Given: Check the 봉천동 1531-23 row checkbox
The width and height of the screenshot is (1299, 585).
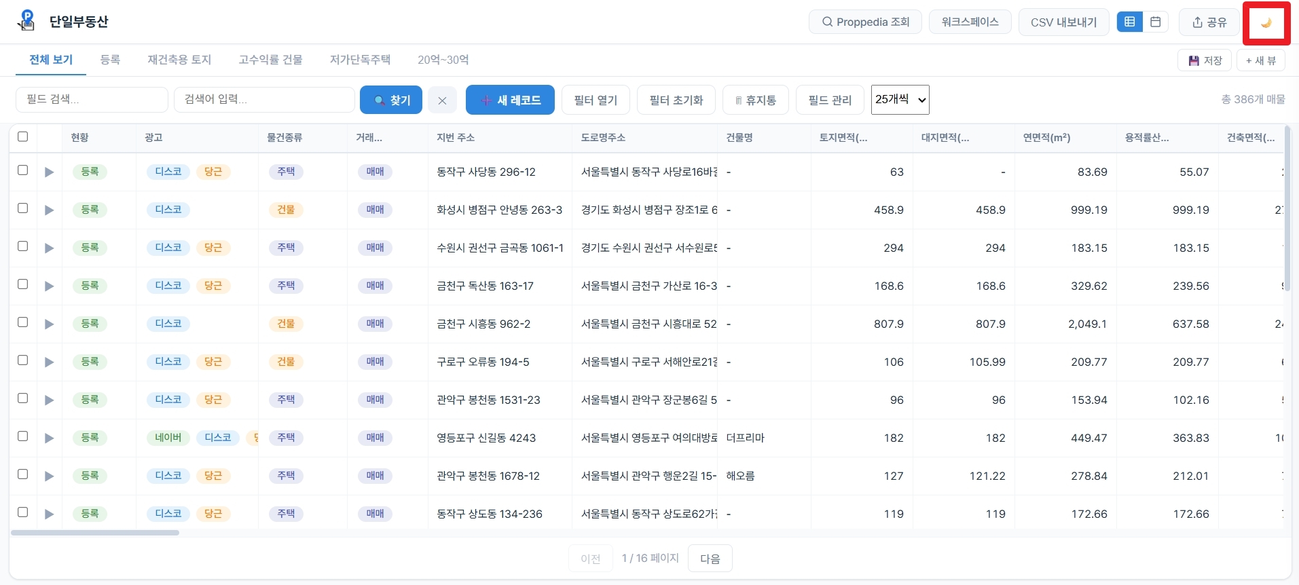Looking at the screenshot, I should (x=23, y=398).
